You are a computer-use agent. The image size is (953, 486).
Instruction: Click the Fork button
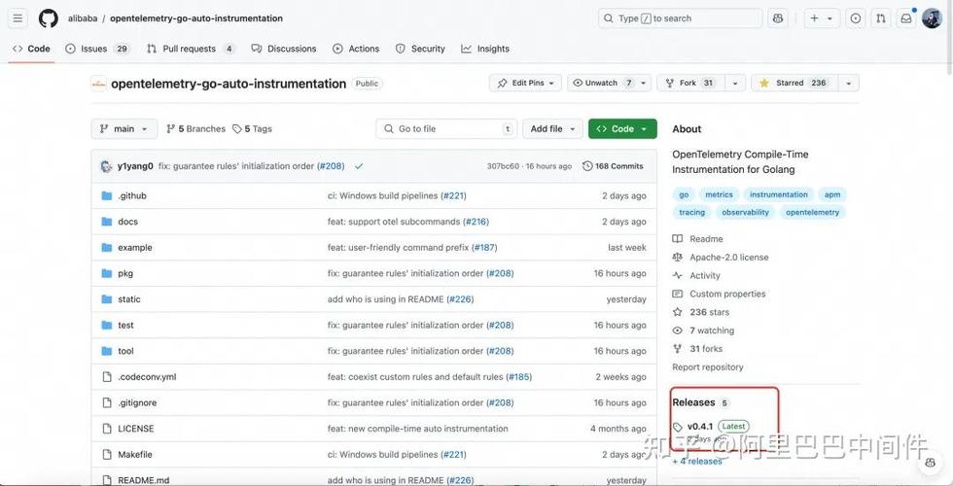pos(691,83)
